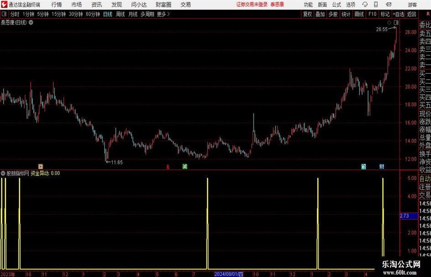Click the 资金异动: 0.00 indicator text
The image size is (431, 277).
45,173
